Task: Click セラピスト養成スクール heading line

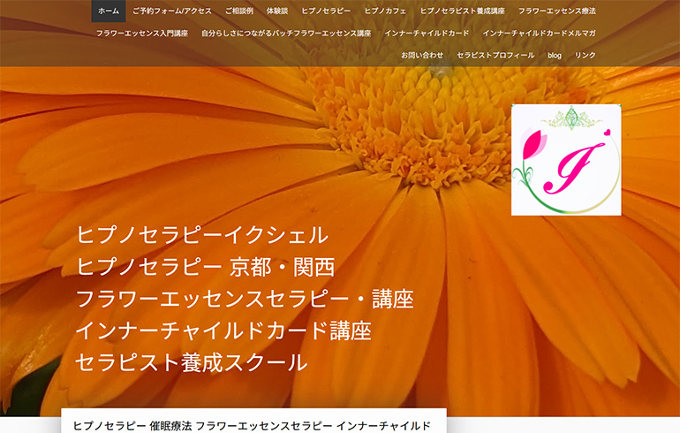Action: (x=192, y=362)
